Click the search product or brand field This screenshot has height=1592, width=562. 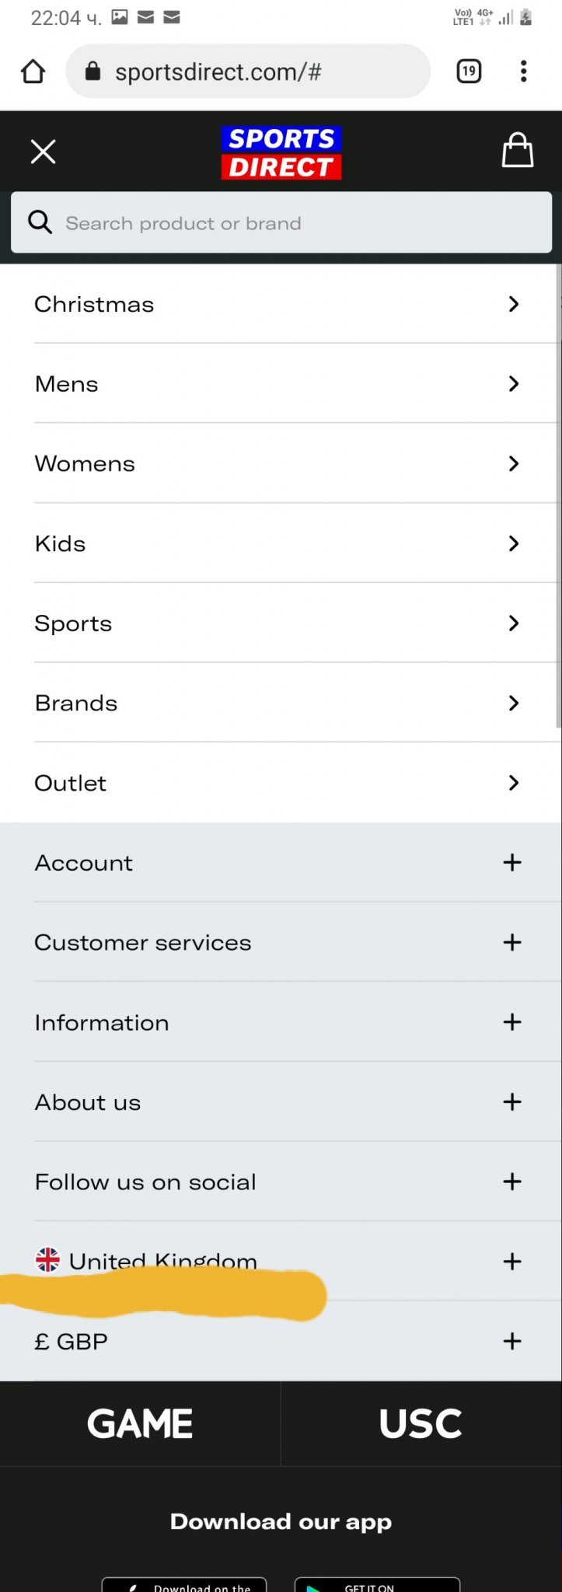[295, 223]
